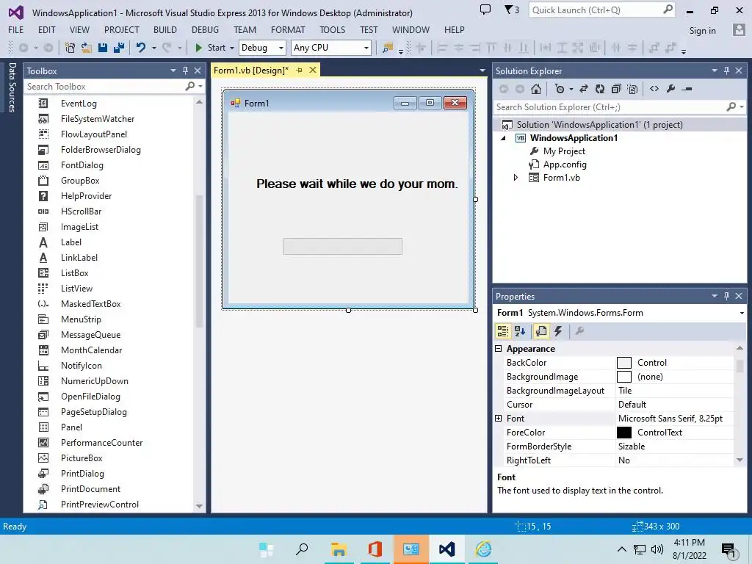The image size is (752, 564).
Task: Open the TOOLS menu
Action: [x=333, y=29]
